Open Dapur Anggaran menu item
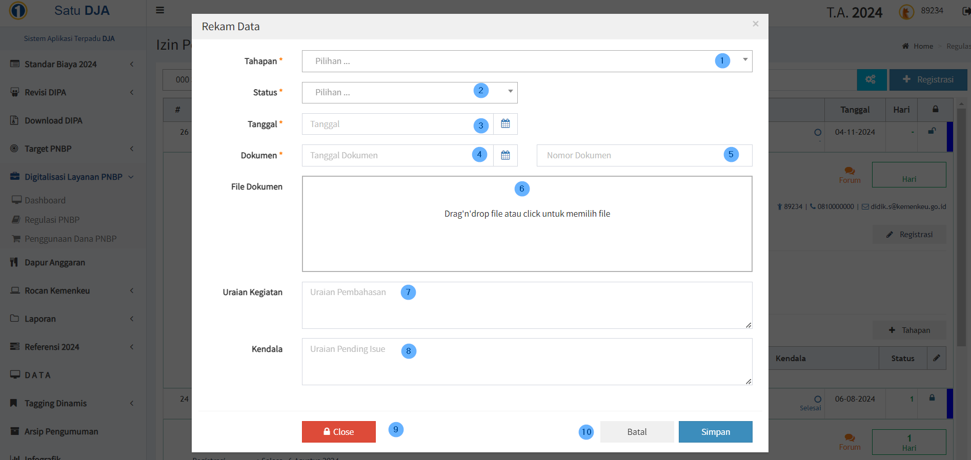 (55, 262)
